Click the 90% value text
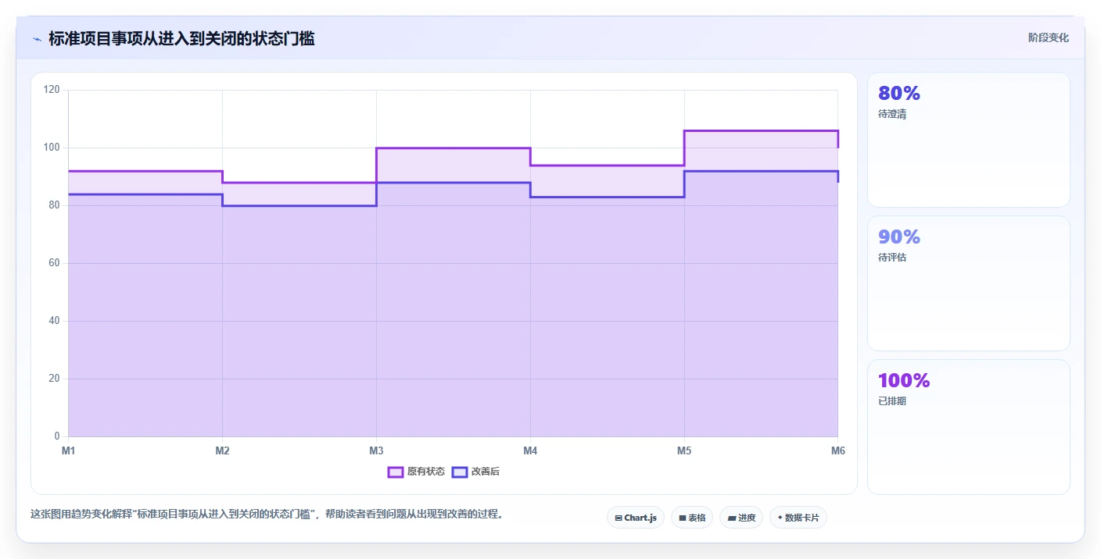 pyautogui.click(x=899, y=237)
